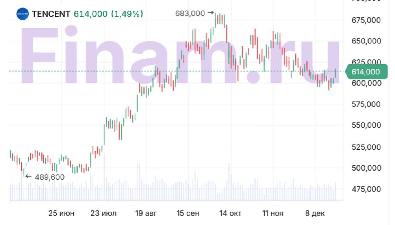
Task: Select the 11 ноя date label
Action: click(273, 213)
